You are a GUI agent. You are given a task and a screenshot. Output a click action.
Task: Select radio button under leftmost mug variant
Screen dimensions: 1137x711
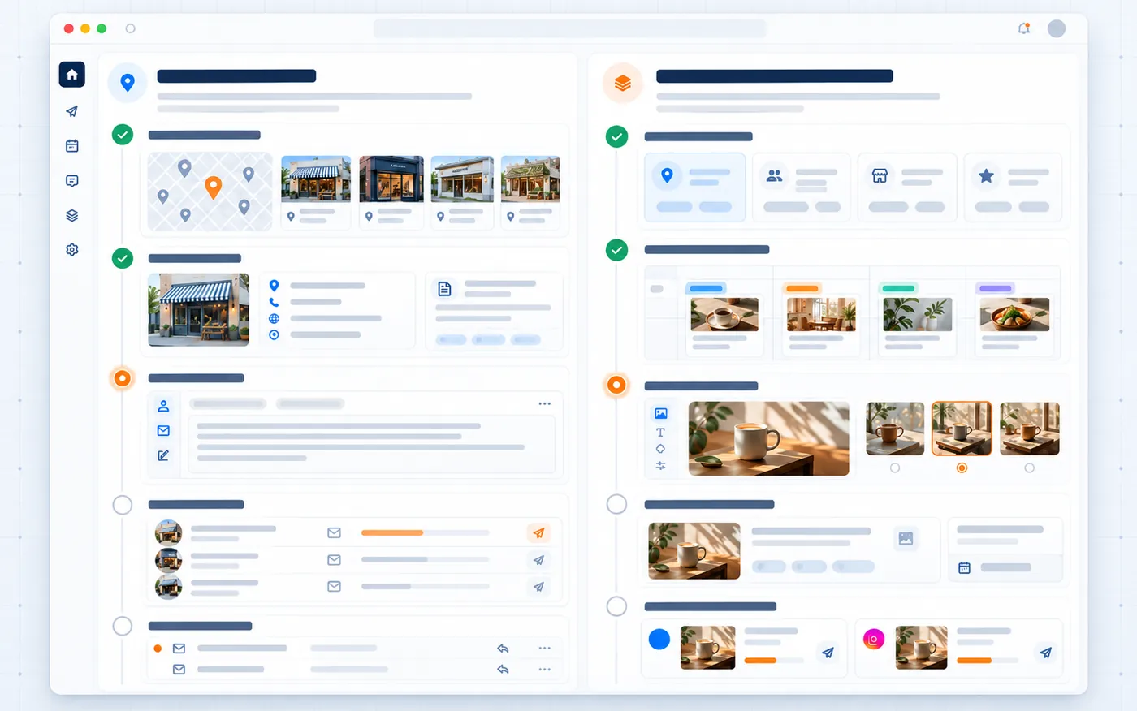895,468
